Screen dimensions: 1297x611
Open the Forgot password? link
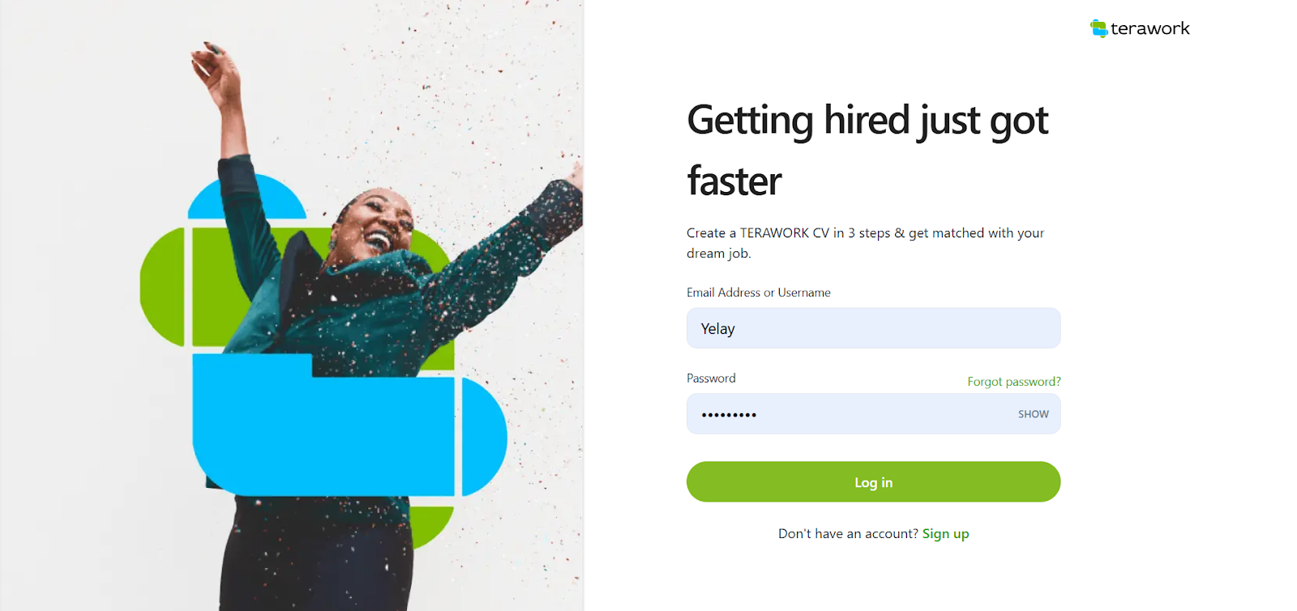pos(1013,382)
